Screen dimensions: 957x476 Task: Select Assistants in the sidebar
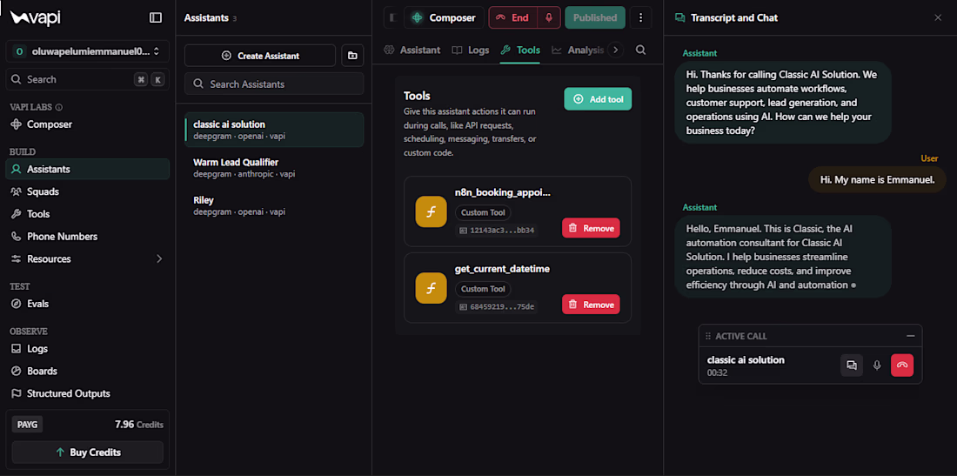(x=87, y=169)
